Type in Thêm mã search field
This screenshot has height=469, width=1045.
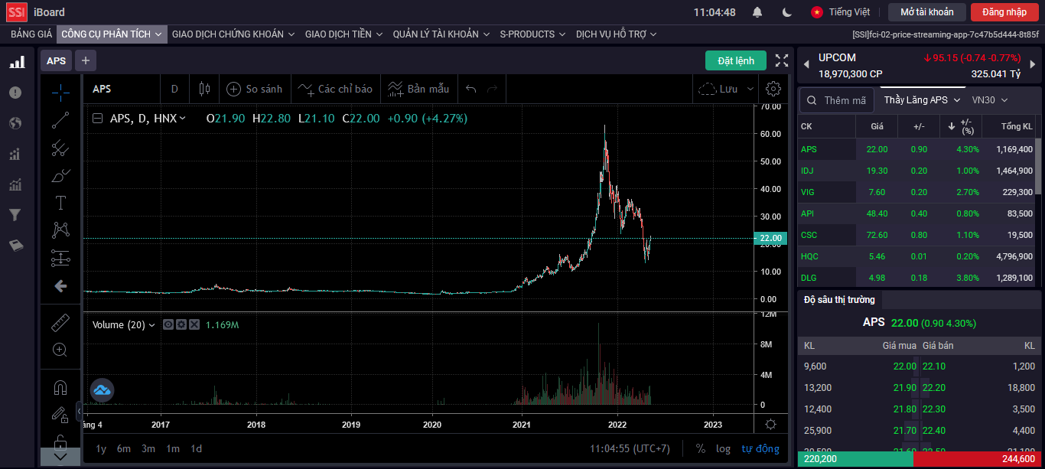coord(836,100)
